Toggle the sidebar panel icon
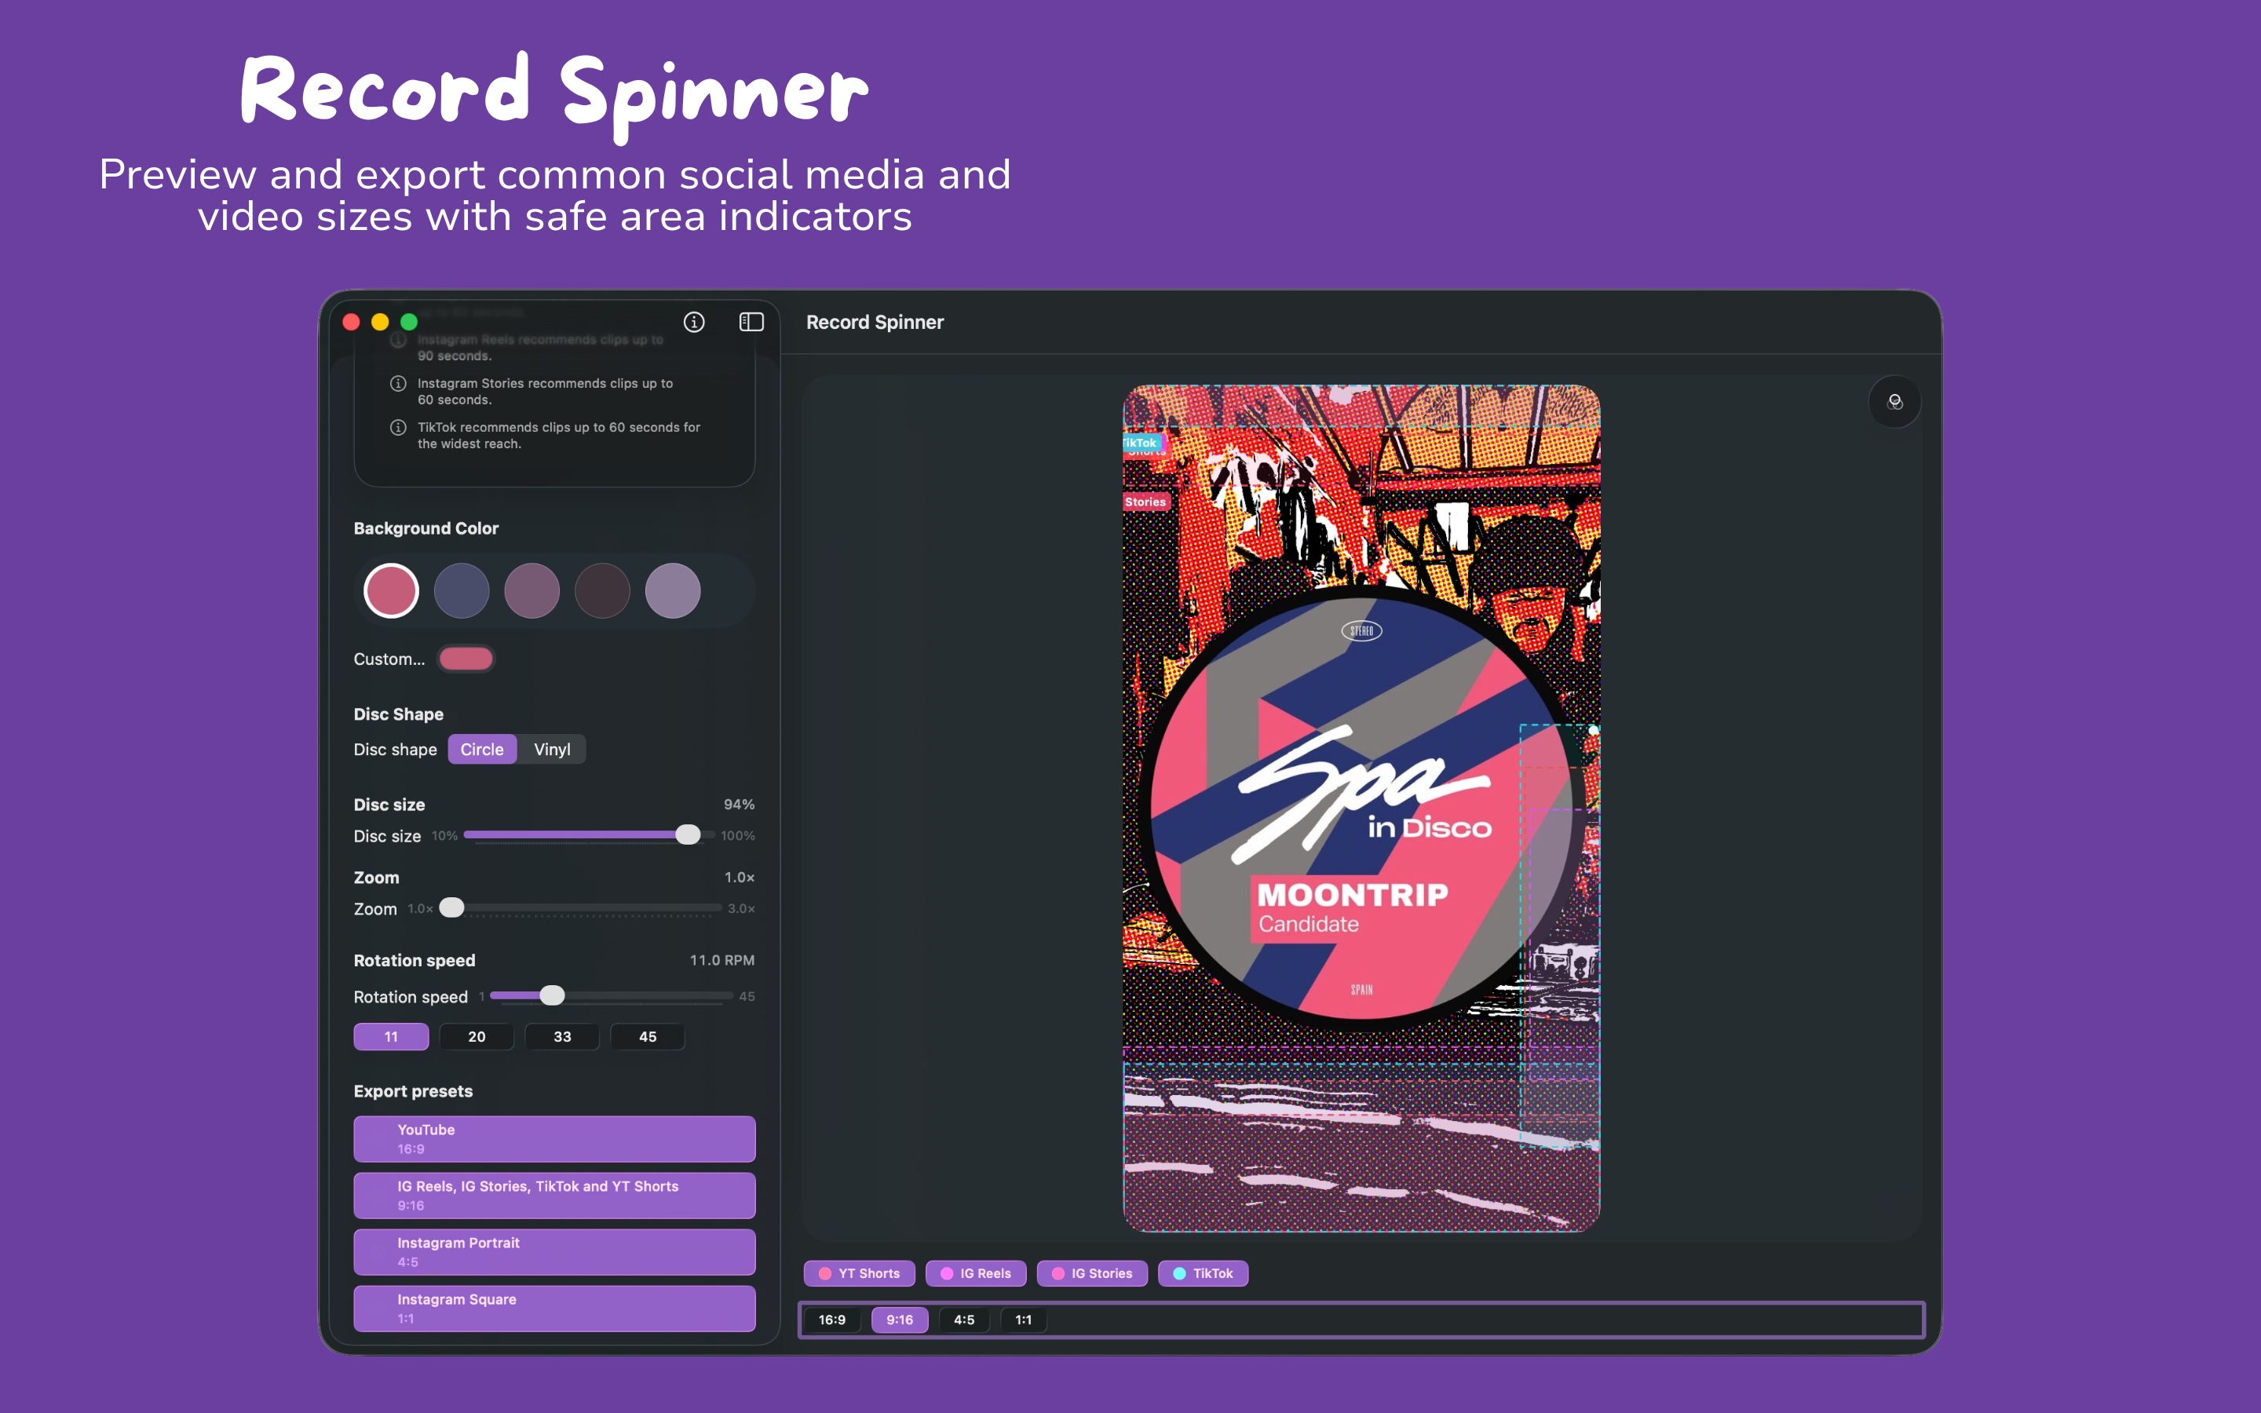This screenshot has height=1413, width=2261. point(751,323)
